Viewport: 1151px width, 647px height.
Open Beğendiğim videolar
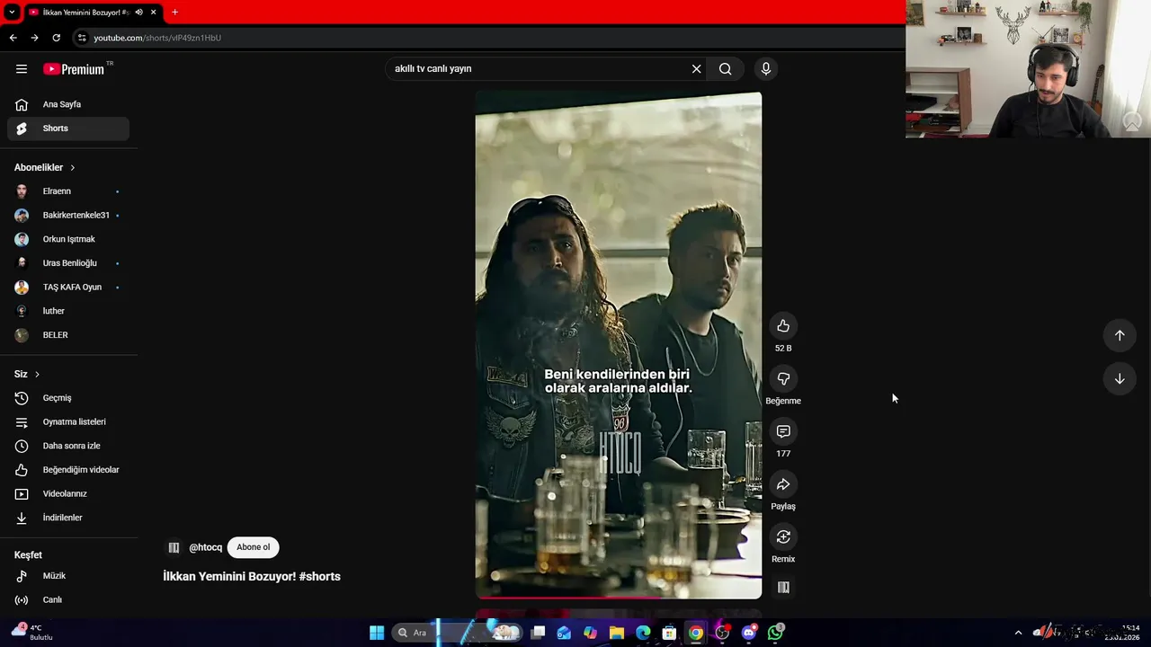68,470
